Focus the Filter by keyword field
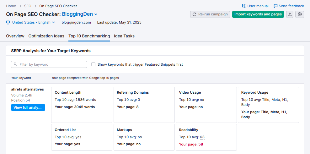Viewport: 310px width, 154px height. tap(49, 64)
